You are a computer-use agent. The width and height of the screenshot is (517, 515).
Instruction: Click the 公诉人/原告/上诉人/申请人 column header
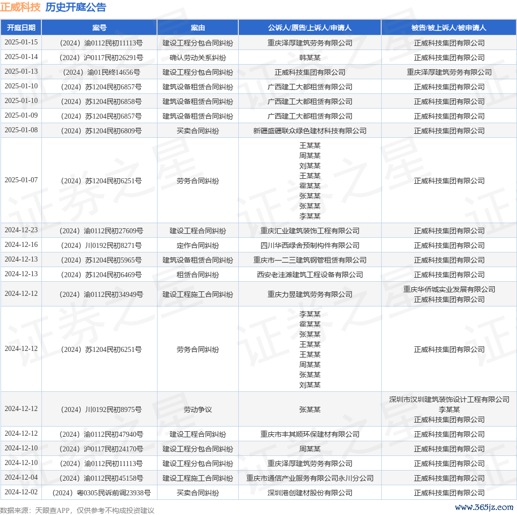[x=309, y=28]
